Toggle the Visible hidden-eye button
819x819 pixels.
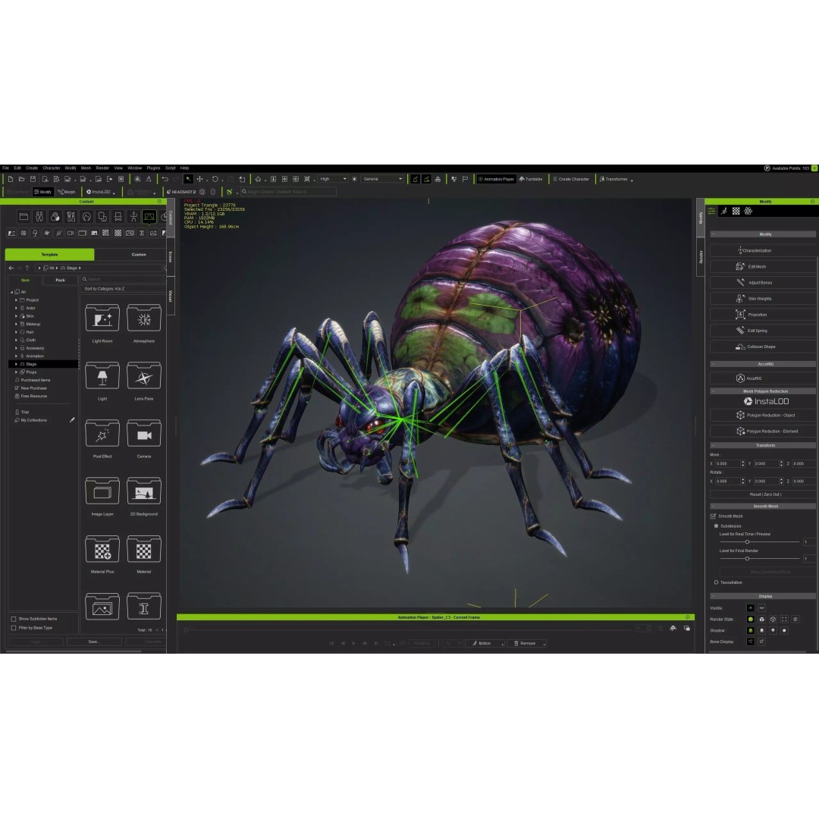tap(761, 608)
